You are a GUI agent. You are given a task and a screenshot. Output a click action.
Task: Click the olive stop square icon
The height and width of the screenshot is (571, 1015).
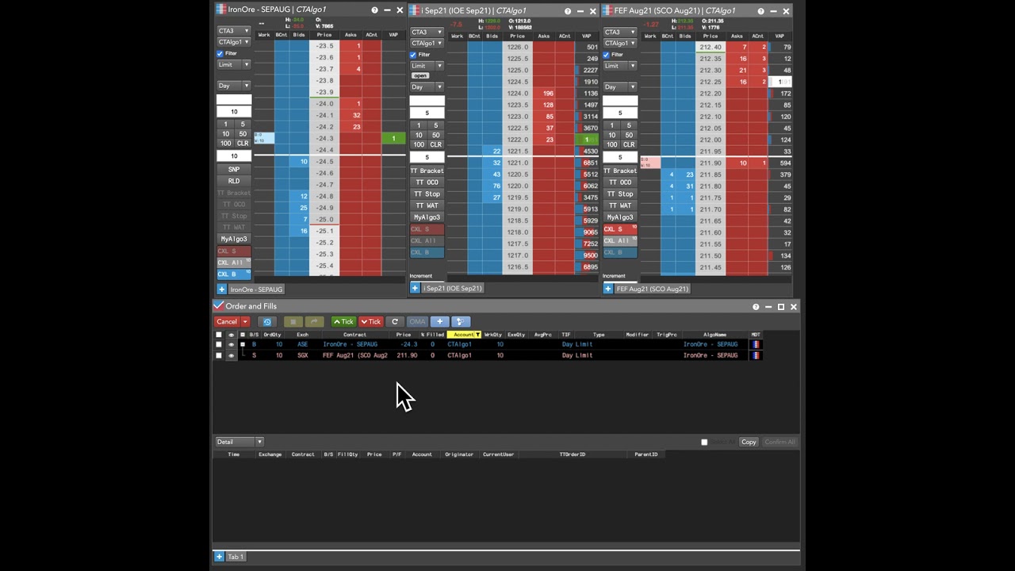pyautogui.click(x=293, y=322)
